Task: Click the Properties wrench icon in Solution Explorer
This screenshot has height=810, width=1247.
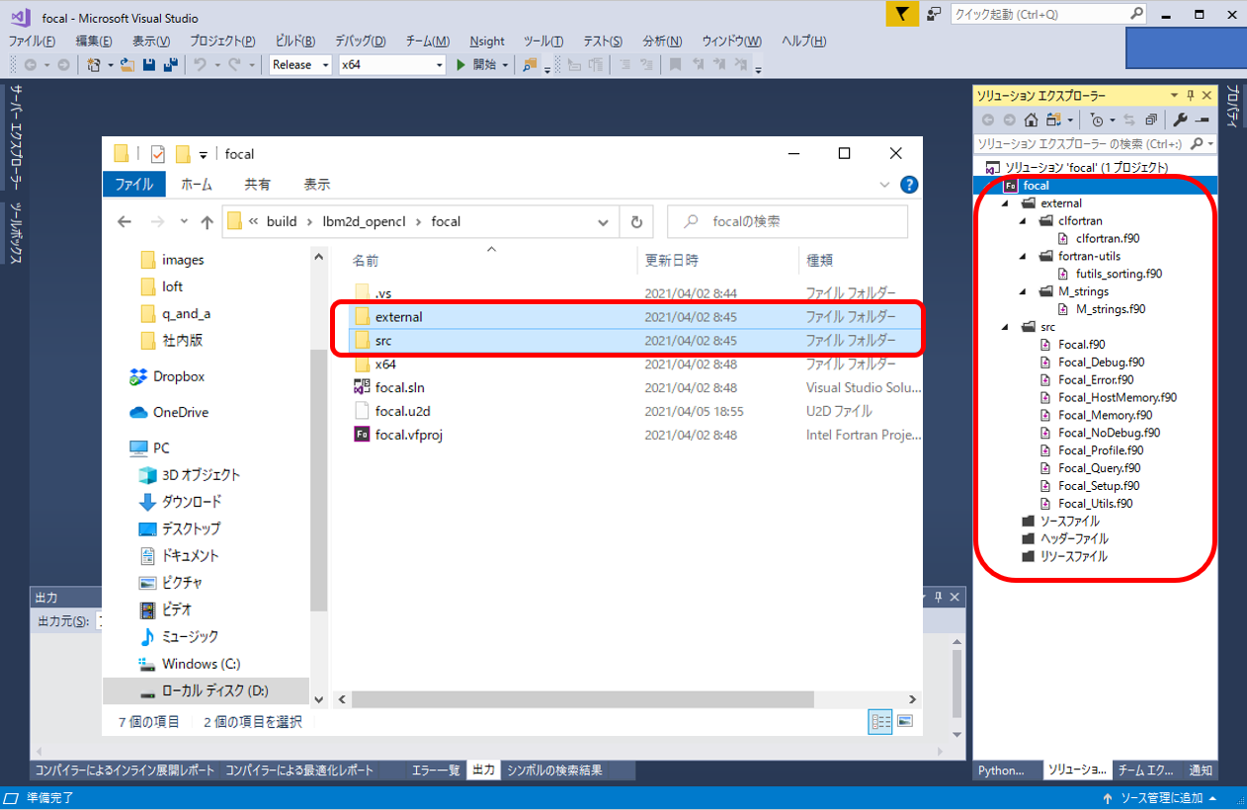Action: tap(1180, 120)
